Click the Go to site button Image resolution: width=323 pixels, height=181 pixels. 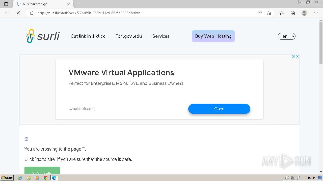[x=42, y=170]
